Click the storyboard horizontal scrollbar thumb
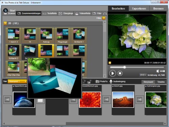This screenshot has height=127, width=169. pyautogui.click(x=115, y=123)
